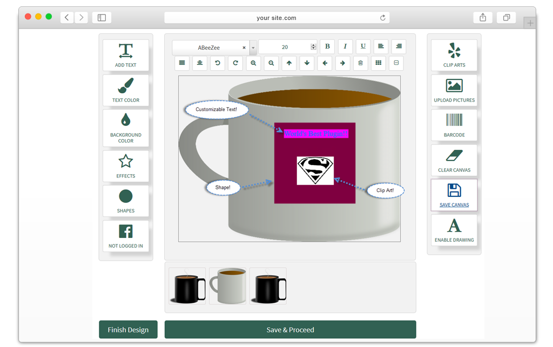This screenshot has width=553, height=347.
Task: Show all tabs with the tabs overview icon
Action: click(x=506, y=17)
